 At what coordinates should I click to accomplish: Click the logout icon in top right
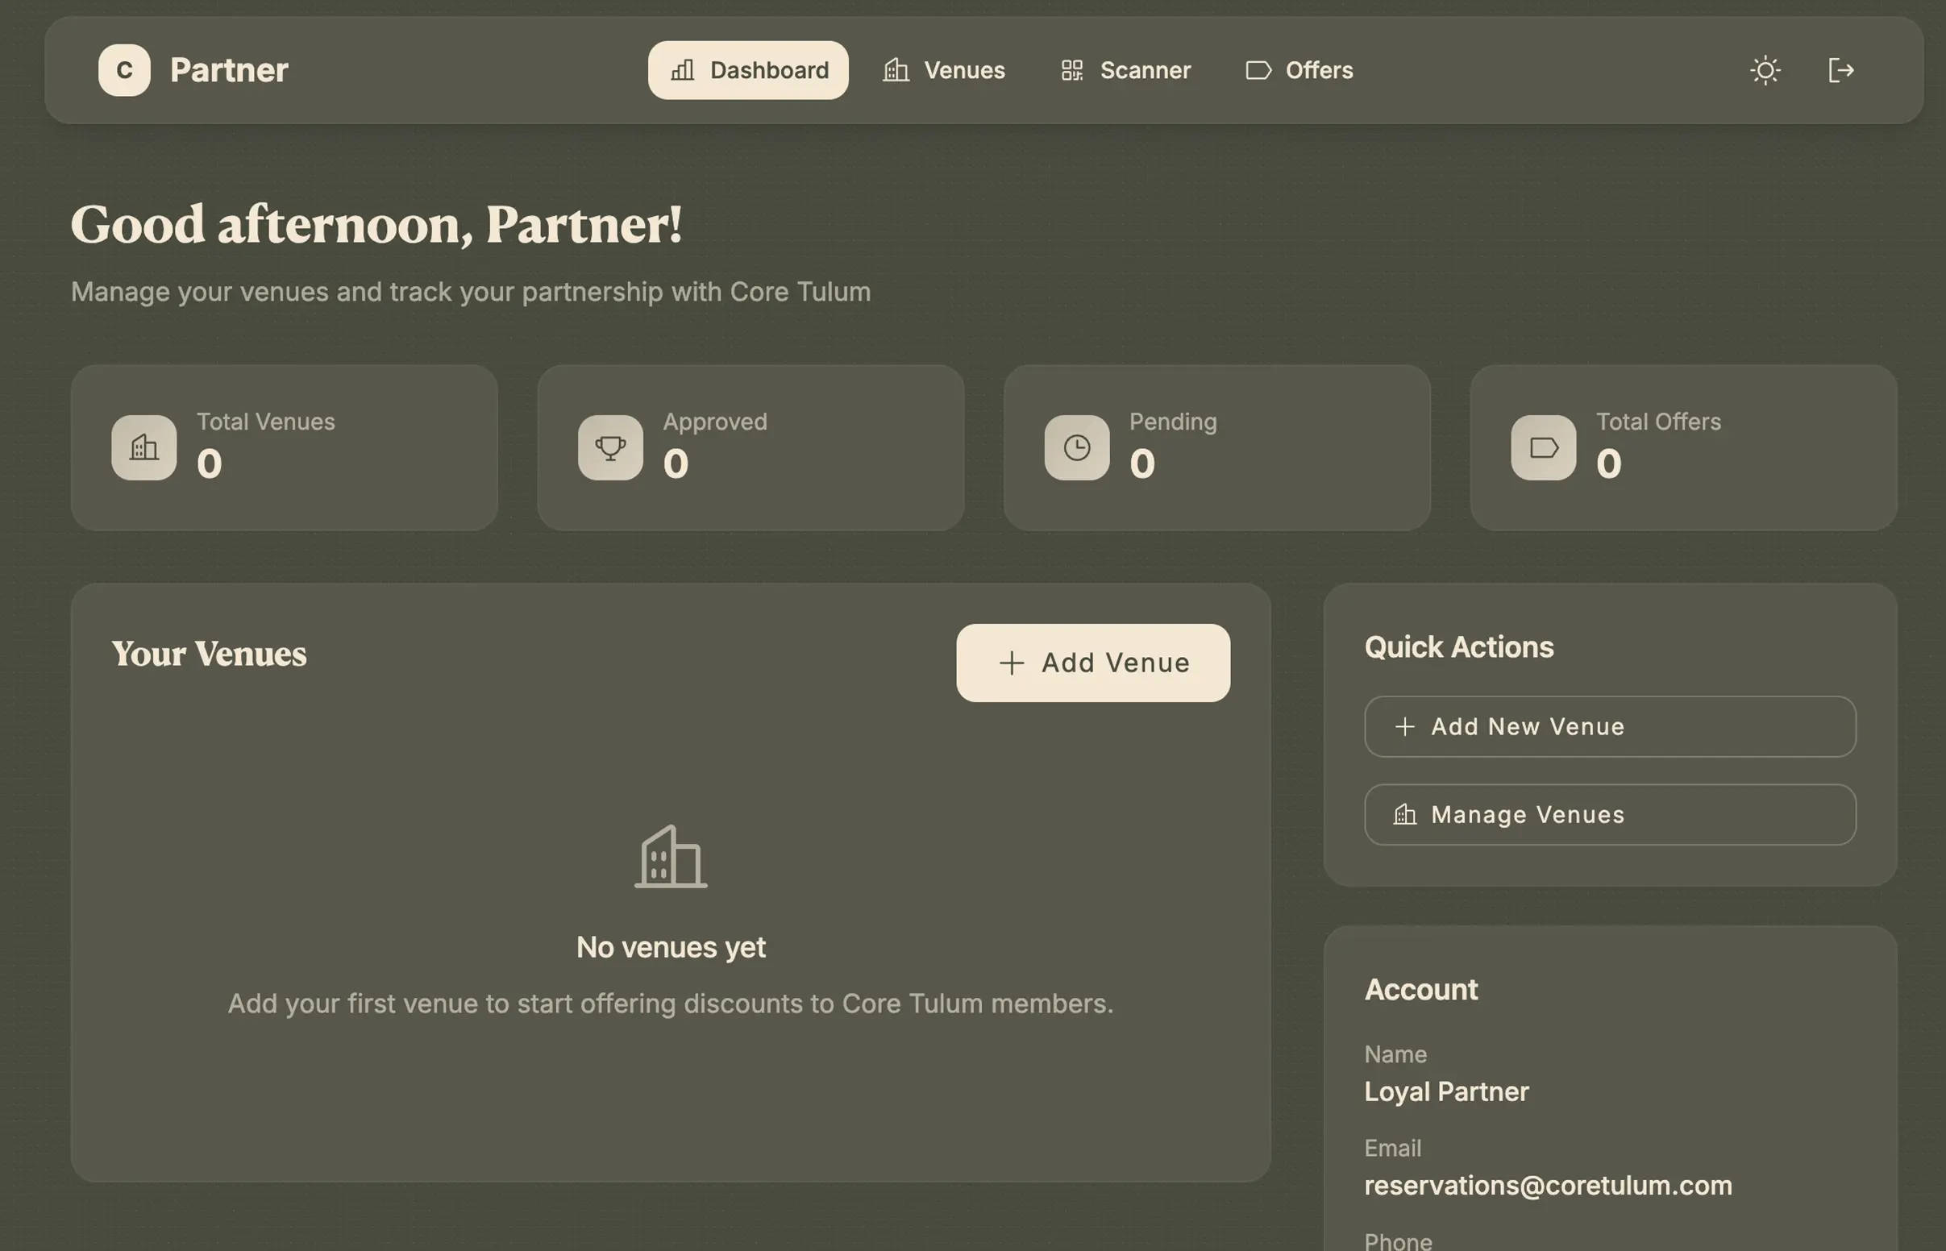click(x=1840, y=70)
